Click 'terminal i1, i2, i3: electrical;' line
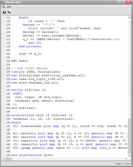Screen dimensions: 133x167 click(x=43, y=119)
